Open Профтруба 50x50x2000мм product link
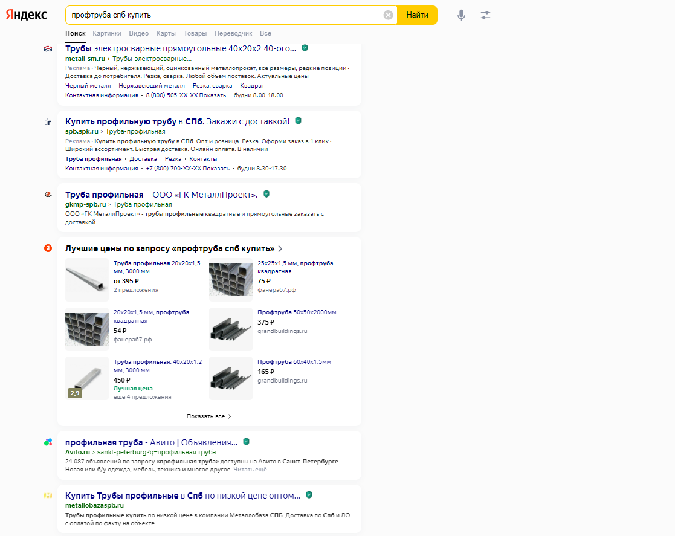Screen dimensions: 675x536 (297, 312)
